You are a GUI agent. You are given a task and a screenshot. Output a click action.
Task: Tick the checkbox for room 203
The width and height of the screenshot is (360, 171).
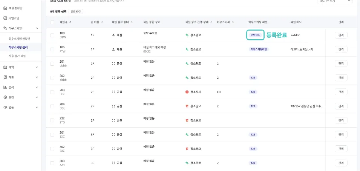[x=52, y=92]
